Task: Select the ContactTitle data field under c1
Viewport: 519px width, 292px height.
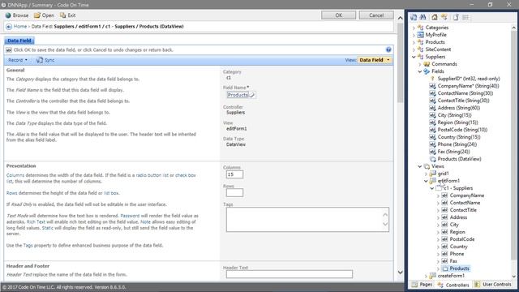Action: coord(463,210)
